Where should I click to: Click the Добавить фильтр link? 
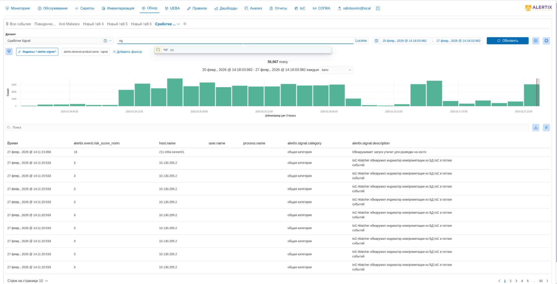[x=127, y=52]
